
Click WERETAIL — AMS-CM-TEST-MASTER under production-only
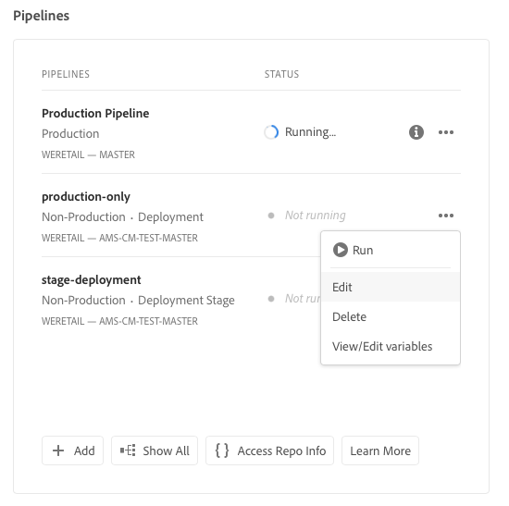tap(119, 238)
